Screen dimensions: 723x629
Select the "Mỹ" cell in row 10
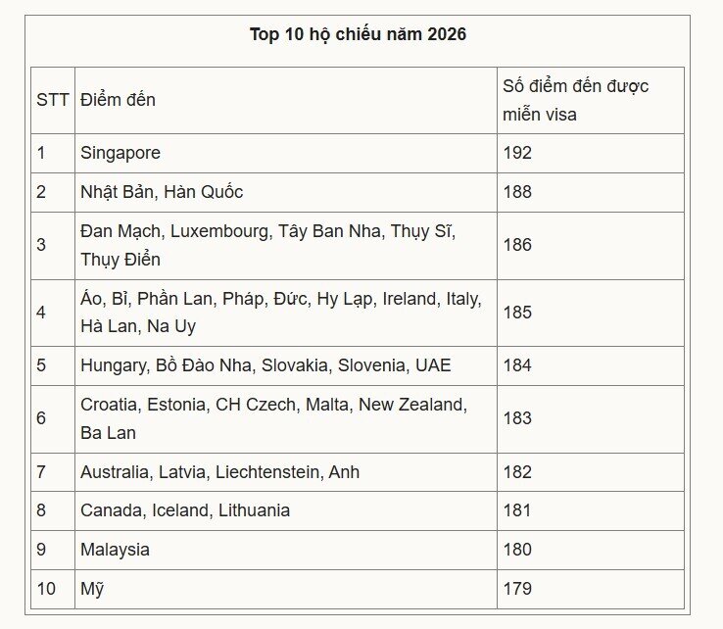92,589
